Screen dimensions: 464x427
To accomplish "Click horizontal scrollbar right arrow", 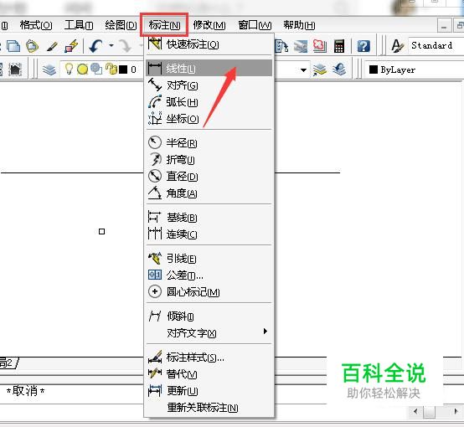I will [x=456, y=411].
